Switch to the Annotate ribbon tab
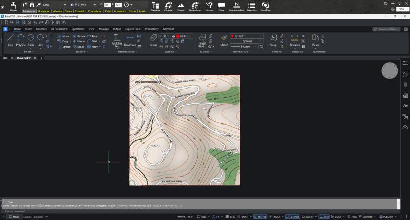Image resolution: width=410 pixels, height=220 pixels. 41,29
